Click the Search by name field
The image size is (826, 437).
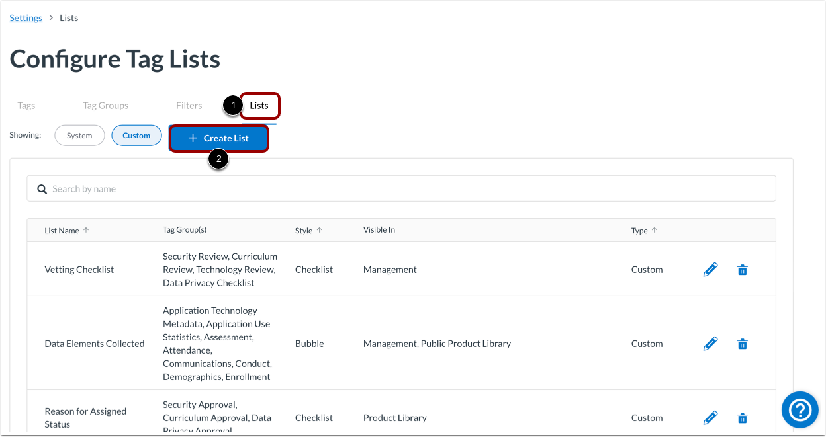point(199,188)
